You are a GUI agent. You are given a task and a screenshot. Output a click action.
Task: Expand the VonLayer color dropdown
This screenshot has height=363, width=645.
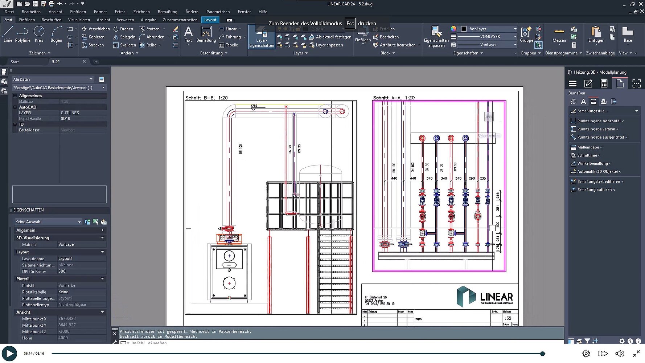pyautogui.click(x=515, y=29)
